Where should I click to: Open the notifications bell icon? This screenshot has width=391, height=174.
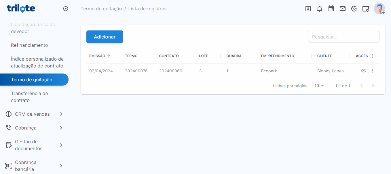(x=320, y=9)
